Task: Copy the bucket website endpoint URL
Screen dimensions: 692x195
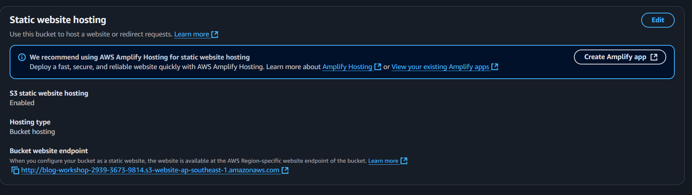Action: [15, 170]
